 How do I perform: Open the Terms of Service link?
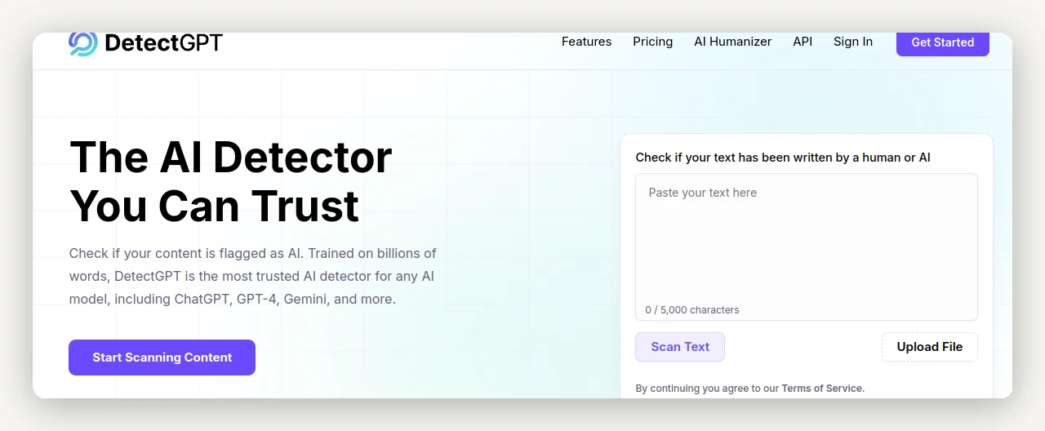click(822, 389)
